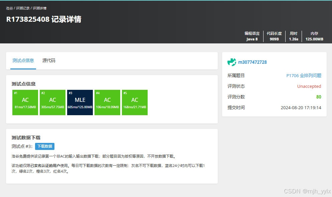Viewport: 332px width, 197px height.
Task: Click the 提交时间 label
Action: 236,108
